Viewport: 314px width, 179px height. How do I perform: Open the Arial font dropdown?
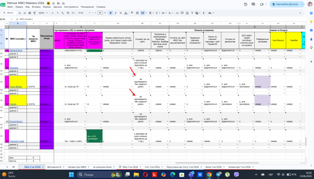[84, 13]
